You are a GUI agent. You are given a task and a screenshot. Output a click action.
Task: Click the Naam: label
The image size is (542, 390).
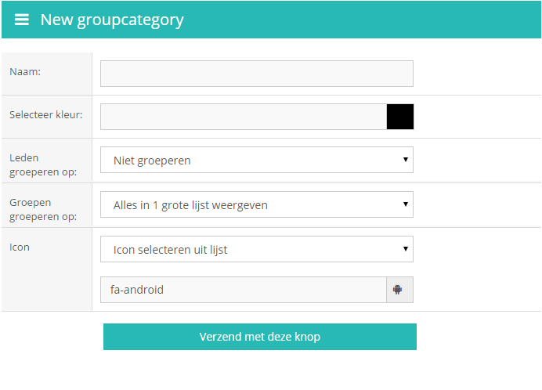pos(25,72)
